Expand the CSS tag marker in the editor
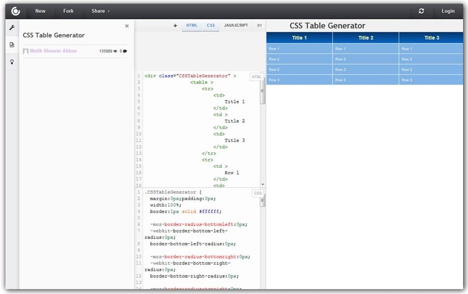The height and width of the screenshot is (294, 468). tap(258, 193)
